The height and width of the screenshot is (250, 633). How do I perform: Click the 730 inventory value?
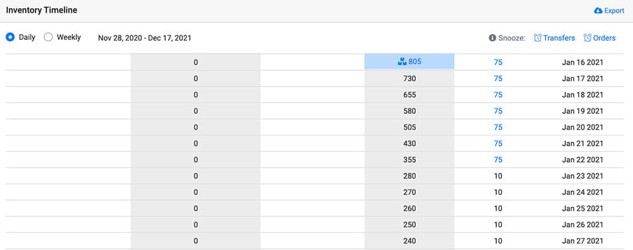point(410,78)
